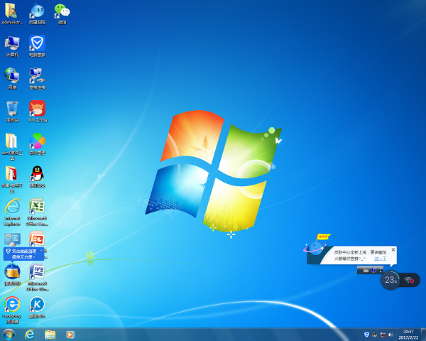Open the QQ penguin desktop shortcut
Viewport: 426px width, 341px height.
click(37, 173)
